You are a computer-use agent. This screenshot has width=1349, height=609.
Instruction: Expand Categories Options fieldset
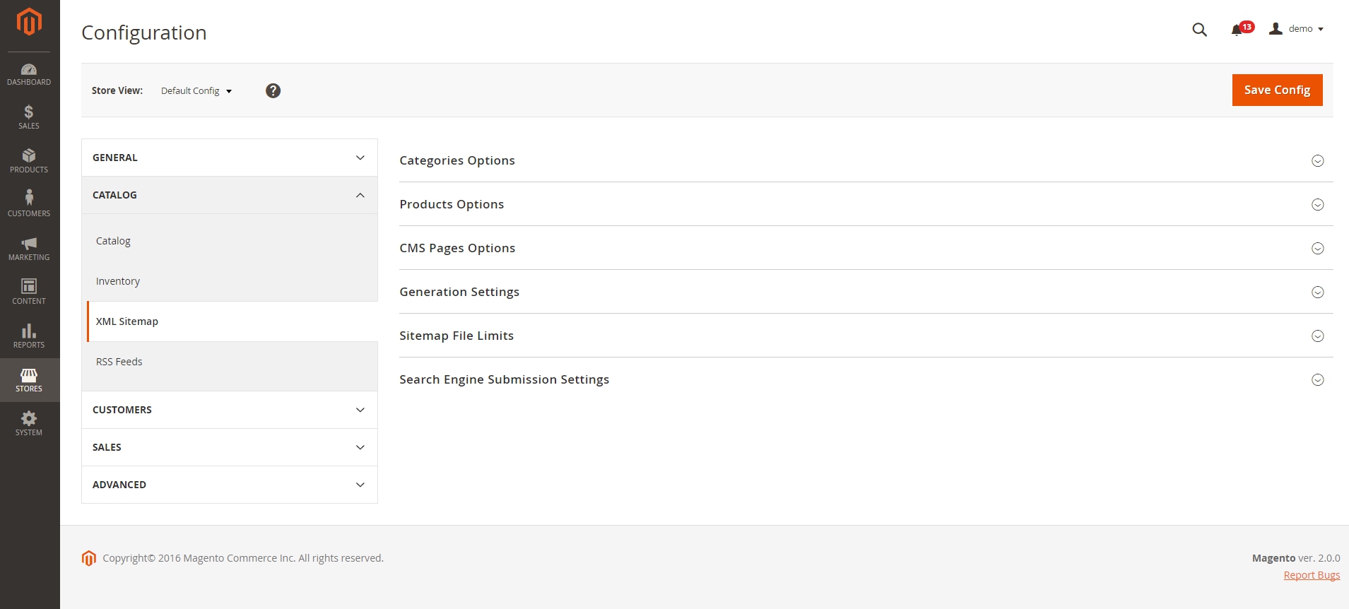(866, 160)
